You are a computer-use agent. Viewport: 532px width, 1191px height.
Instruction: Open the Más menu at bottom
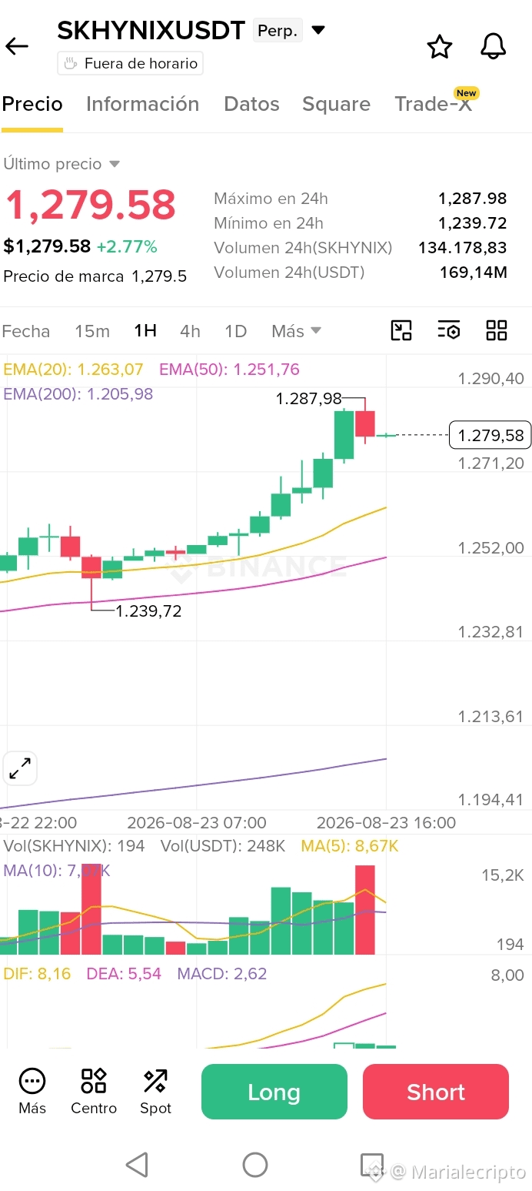coord(32,1092)
